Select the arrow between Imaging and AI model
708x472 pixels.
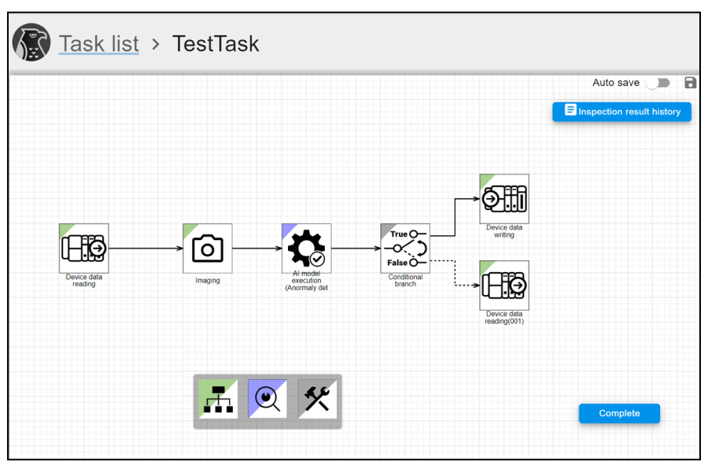pyautogui.click(x=256, y=249)
